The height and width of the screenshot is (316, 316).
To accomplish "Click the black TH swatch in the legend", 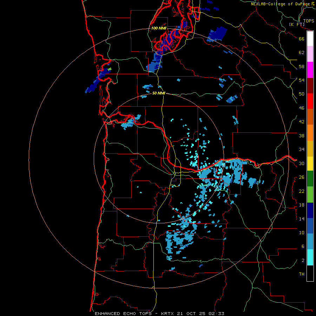I will (x=310, y=273).
